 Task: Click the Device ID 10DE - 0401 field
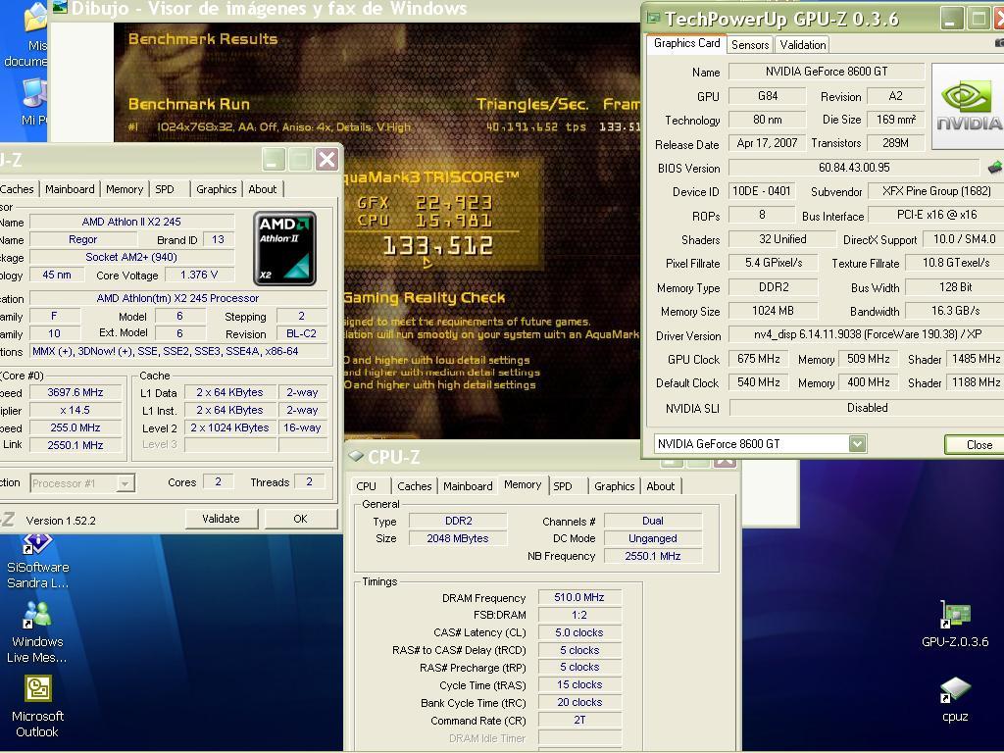[761, 191]
